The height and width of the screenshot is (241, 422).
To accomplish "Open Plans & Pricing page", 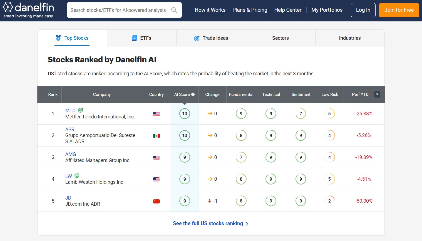I will [250, 10].
